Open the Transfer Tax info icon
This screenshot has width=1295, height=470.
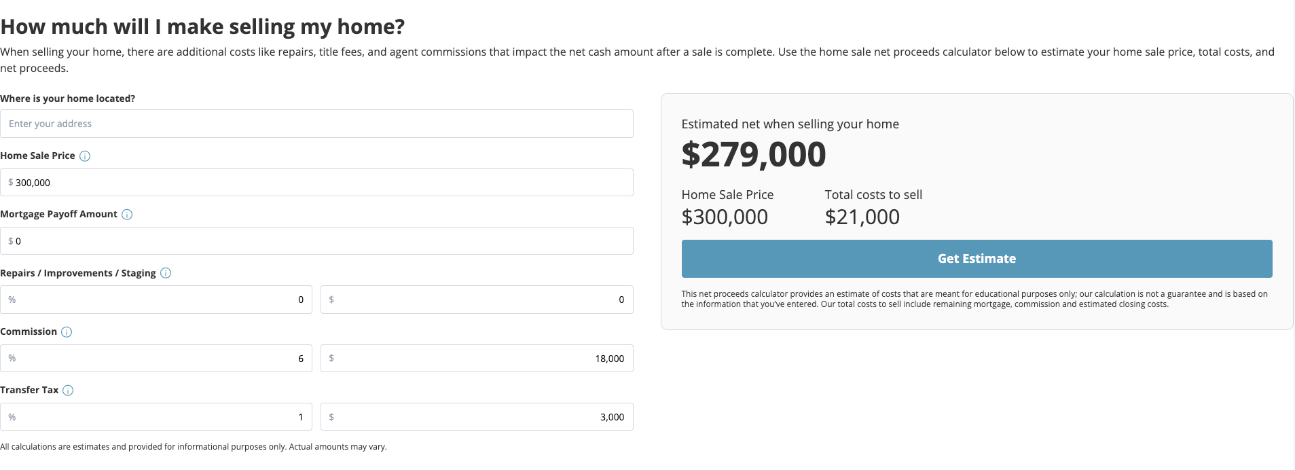tap(68, 391)
